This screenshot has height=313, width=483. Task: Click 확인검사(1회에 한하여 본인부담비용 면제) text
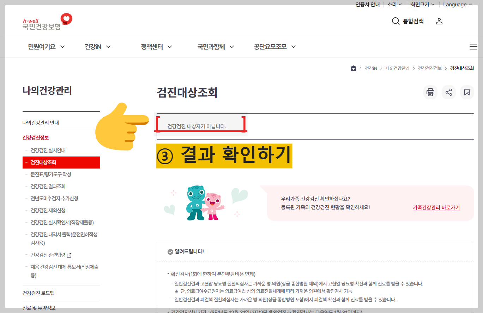pyautogui.click(x=213, y=274)
